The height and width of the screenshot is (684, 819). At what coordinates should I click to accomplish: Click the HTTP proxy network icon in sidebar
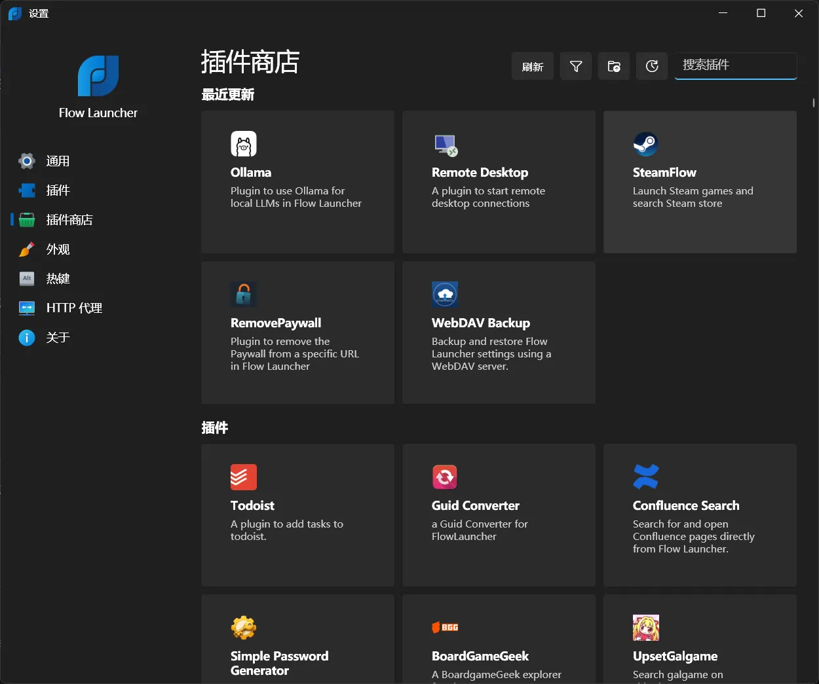27,308
